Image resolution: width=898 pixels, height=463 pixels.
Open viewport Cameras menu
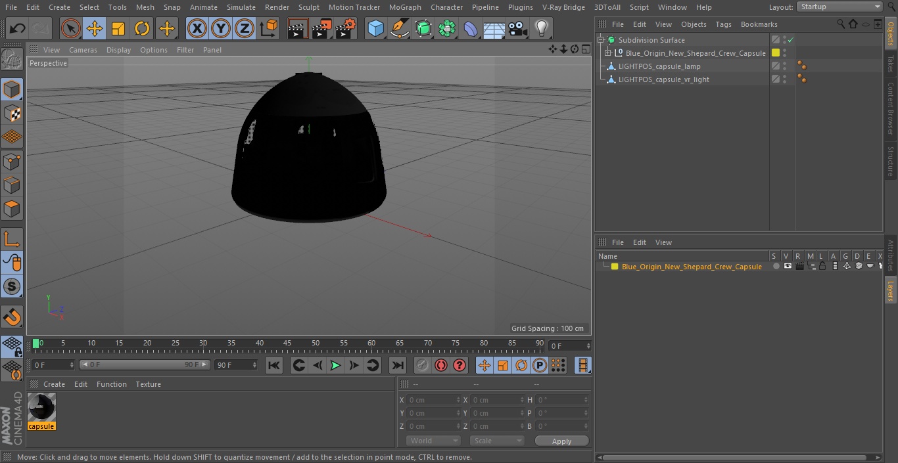83,50
